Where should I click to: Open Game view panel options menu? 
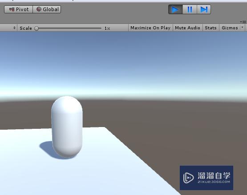(243, 22)
